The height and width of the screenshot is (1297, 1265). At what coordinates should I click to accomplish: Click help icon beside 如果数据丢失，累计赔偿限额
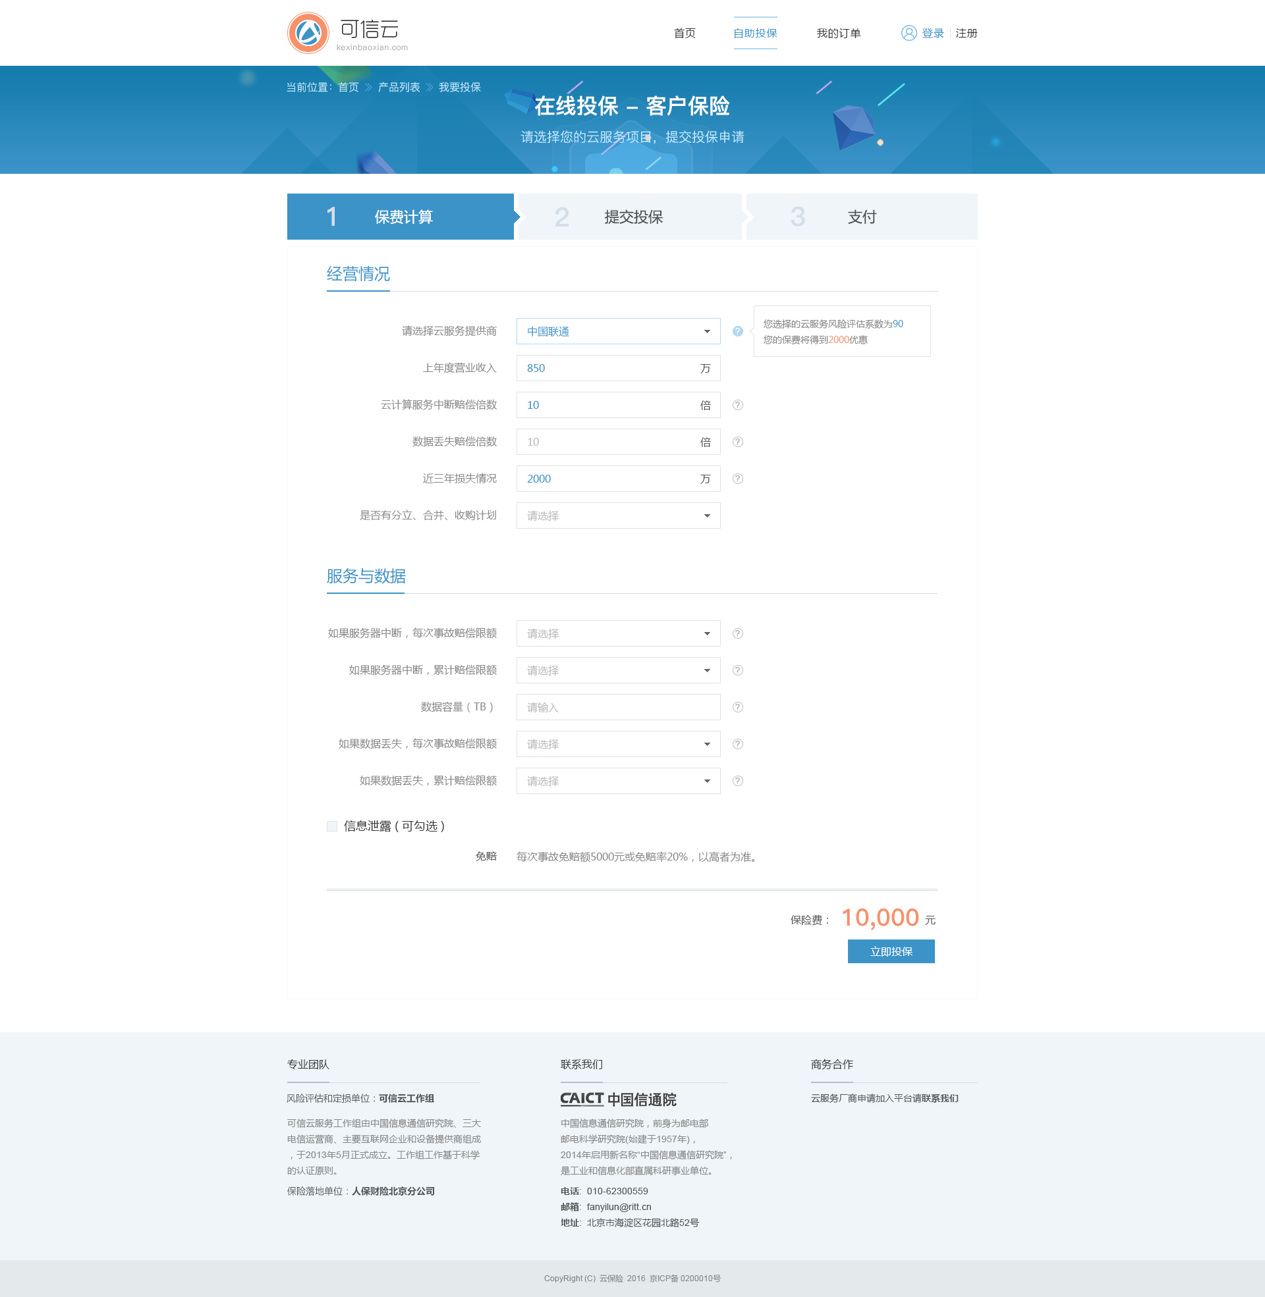(737, 781)
